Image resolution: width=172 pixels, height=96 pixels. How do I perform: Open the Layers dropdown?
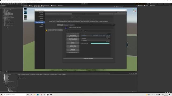[161, 4]
